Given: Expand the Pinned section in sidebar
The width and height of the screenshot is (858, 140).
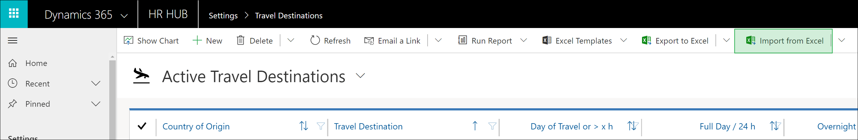Looking at the screenshot, I should pyautogui.click(x=96, y=104).
